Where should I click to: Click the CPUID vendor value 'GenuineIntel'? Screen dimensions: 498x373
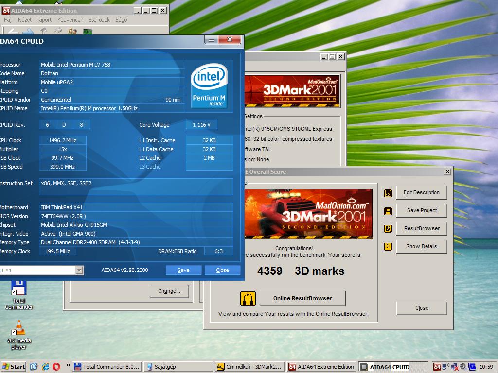[56, 100]
